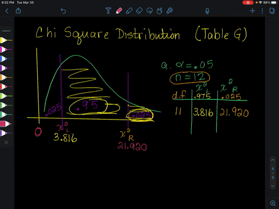Go back to the notes library
Viewport: 279px width, 209px height.
7,11
